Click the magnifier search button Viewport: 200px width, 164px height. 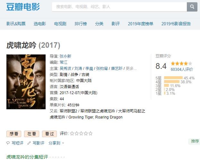coord(192,7)
